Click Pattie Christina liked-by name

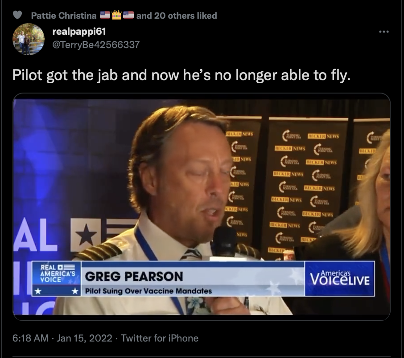click(x=64, y=16)
